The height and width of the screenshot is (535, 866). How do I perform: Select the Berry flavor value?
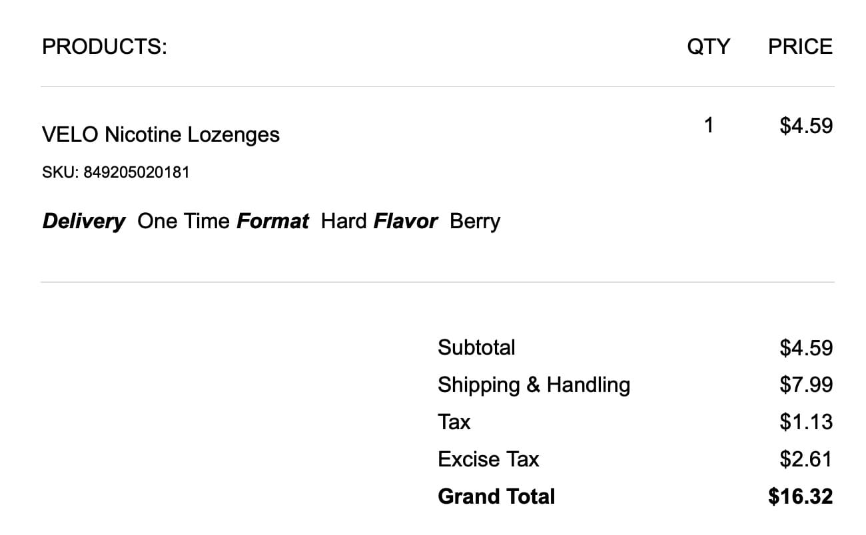point(475,221)
